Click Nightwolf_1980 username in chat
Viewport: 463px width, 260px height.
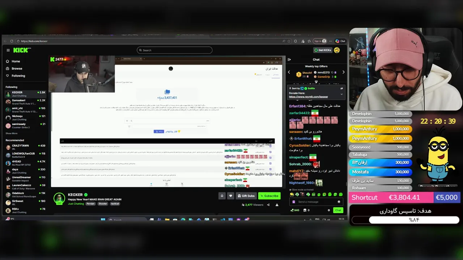(x=302, y=183)
